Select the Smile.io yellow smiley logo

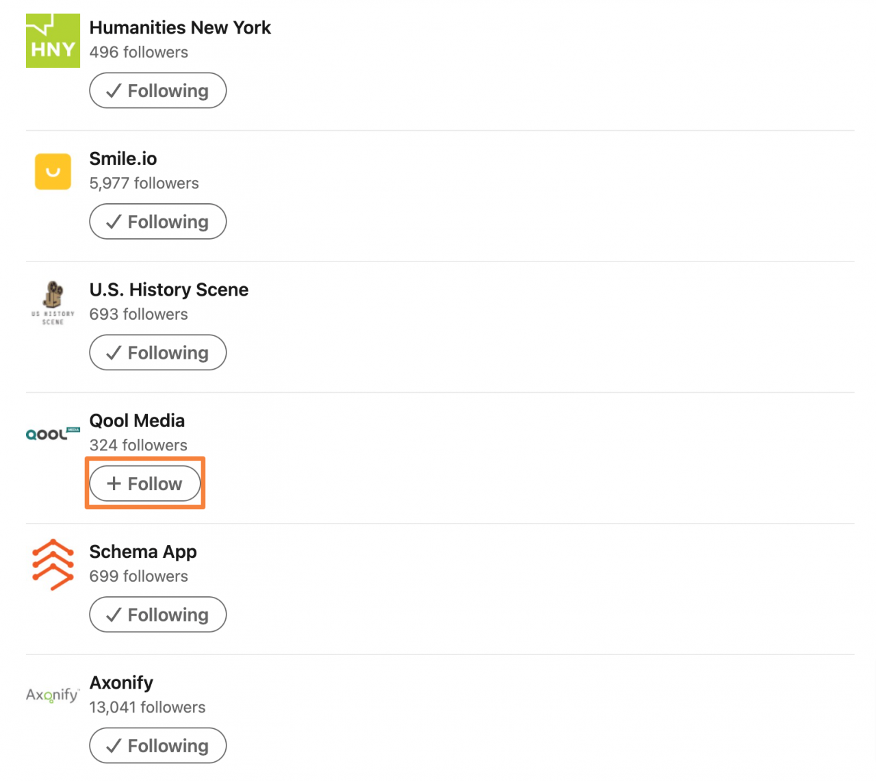point(53,171)
